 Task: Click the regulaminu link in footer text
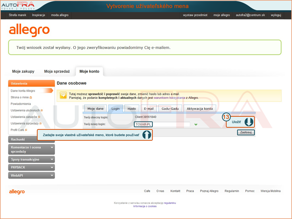(170, 203)
